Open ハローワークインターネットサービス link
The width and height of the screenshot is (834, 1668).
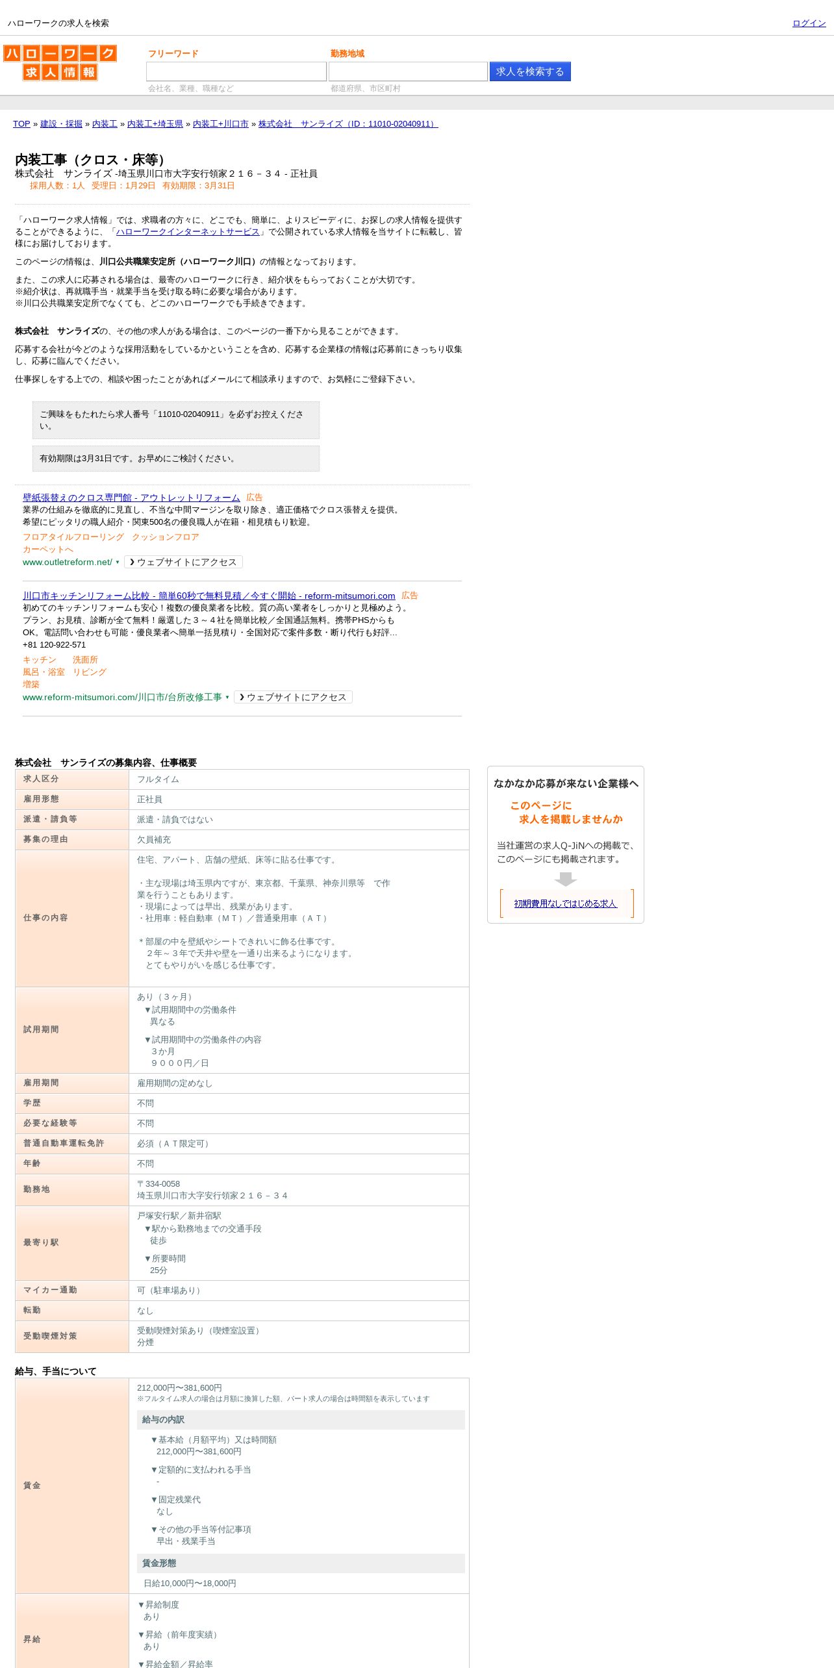188,232
